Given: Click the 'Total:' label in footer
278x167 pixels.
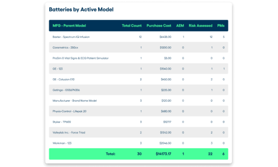Looking at the screenshot, I should [110, 154].
